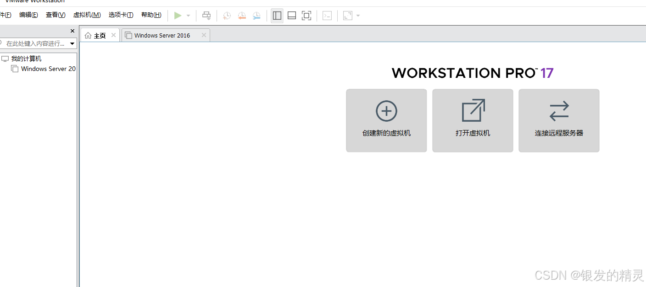This screenshot has width=646, height=287.
Task: Open the Snapshot Manager toolbar icon
Action: (256, 16)
